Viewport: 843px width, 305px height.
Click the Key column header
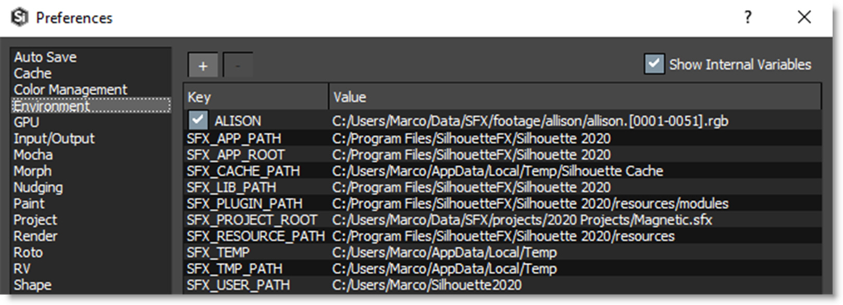(256, 97)
